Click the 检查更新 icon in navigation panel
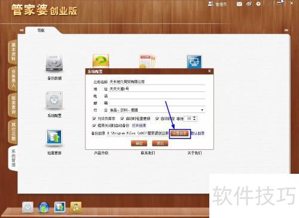299x218 pixels. point(54,137)
